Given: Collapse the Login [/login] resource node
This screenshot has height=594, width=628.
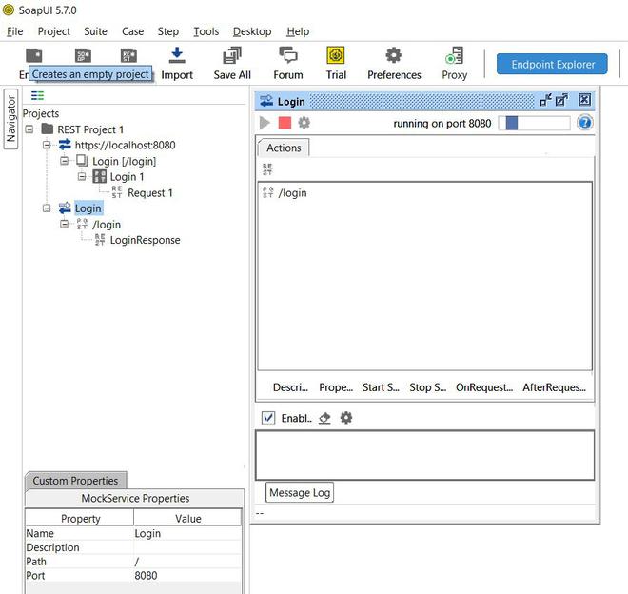Looking at the screenshot, I should click(x=64, y=161).
